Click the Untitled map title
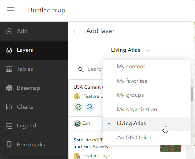Viewport: 195px width, 159px height. click(46, 10)
